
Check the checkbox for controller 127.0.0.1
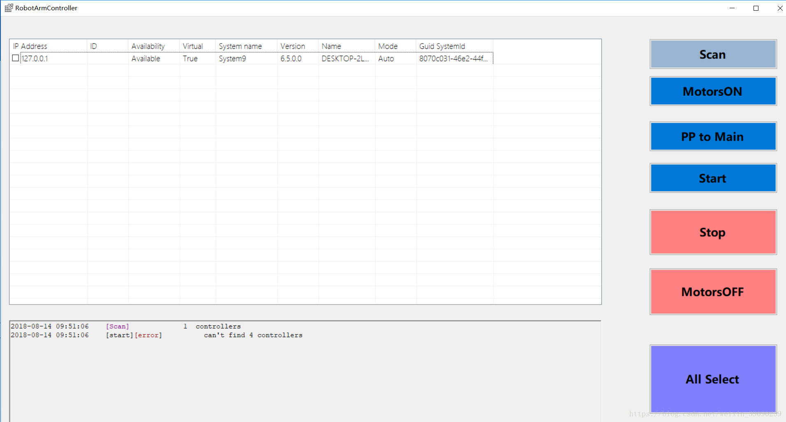coord(15,58)
